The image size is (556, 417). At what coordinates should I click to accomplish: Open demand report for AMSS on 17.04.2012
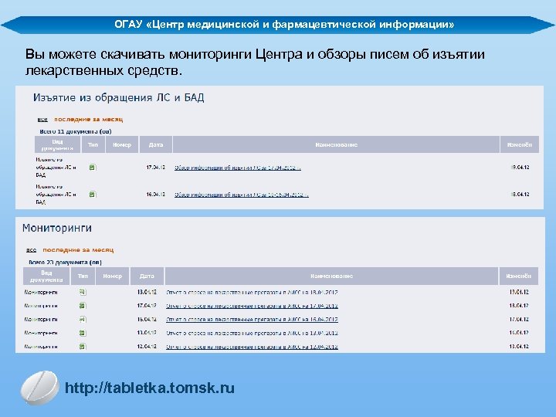tap(252, 306)
